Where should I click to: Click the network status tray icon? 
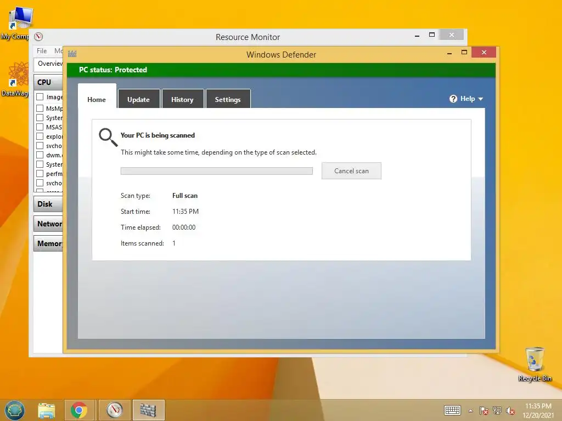497,411
